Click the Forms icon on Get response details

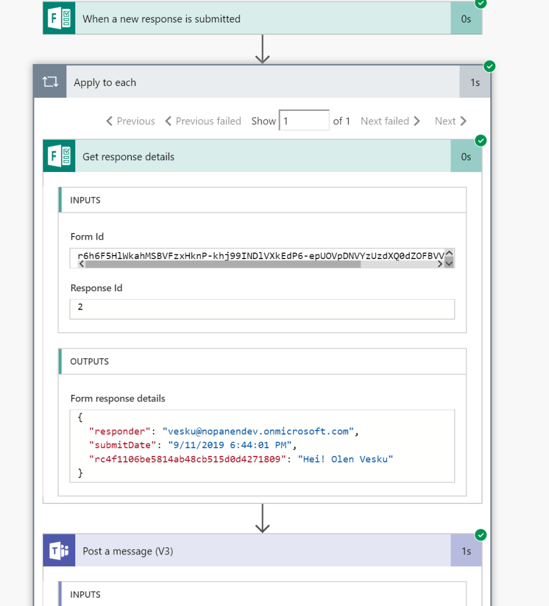[x=59, y=157]
